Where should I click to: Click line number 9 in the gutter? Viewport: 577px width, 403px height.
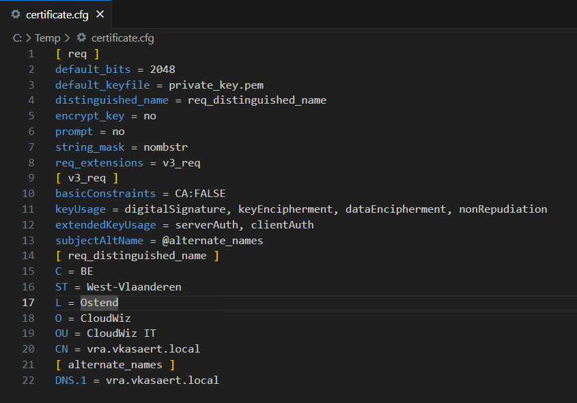point(31,178)
